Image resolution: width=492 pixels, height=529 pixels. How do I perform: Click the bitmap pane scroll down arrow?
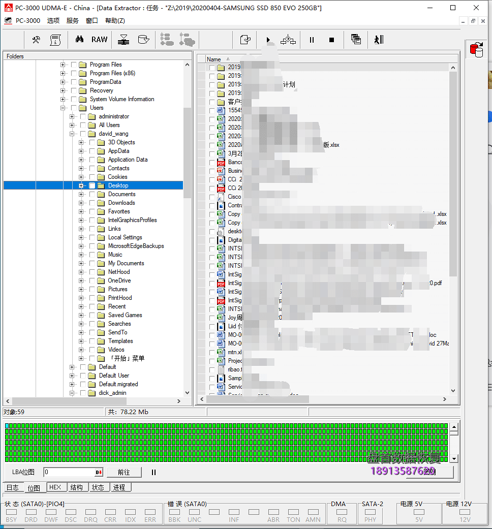(454, 459)
